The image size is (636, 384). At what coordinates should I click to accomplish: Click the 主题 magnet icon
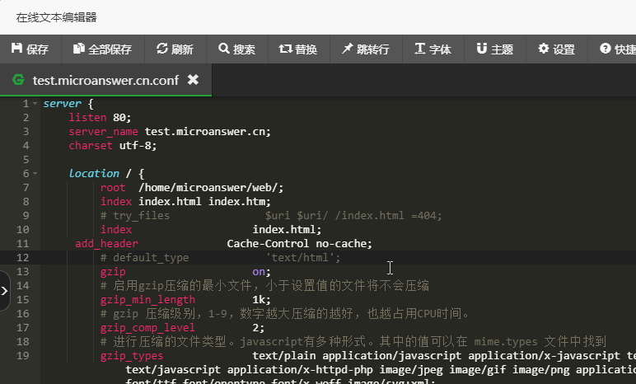pos(481,49)
